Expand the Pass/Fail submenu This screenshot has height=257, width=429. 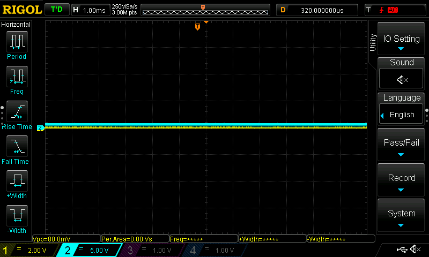(x=402, y=146)
